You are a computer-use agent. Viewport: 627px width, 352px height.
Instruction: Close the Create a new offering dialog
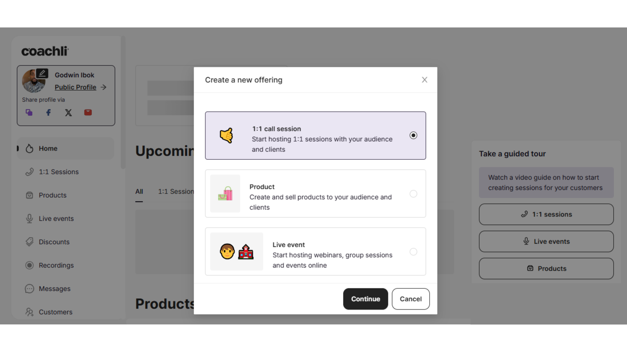click(x=424, y=80)
